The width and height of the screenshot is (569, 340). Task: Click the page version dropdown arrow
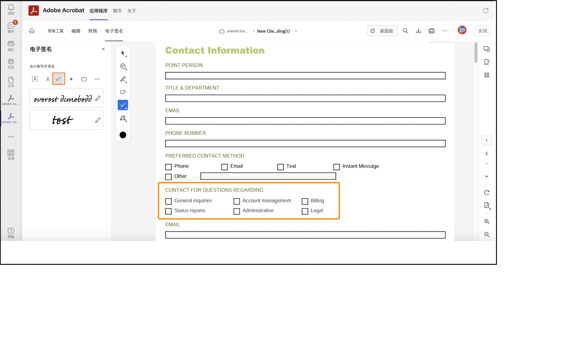click(296, 30)
